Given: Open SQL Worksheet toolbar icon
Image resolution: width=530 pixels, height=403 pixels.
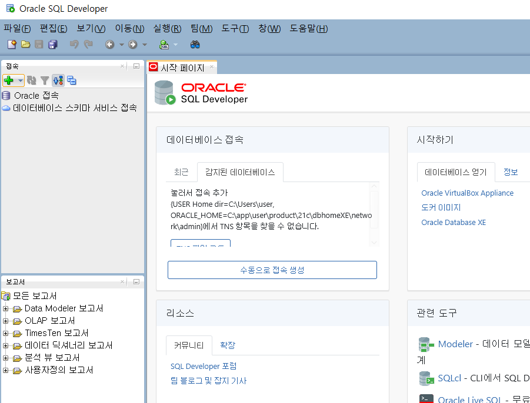Looking at the screenshot, I should (x=164, y=45).
